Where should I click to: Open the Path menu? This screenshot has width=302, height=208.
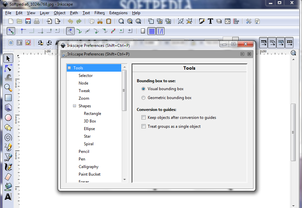[x=74, y=13]
